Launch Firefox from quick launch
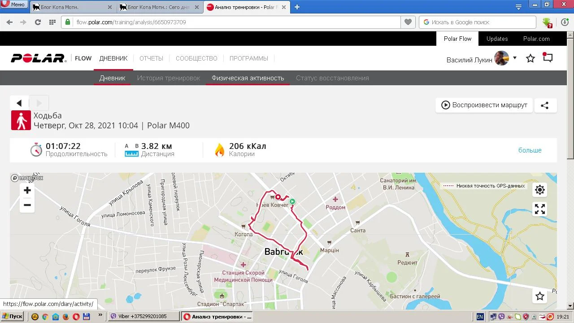 (65, 316)
